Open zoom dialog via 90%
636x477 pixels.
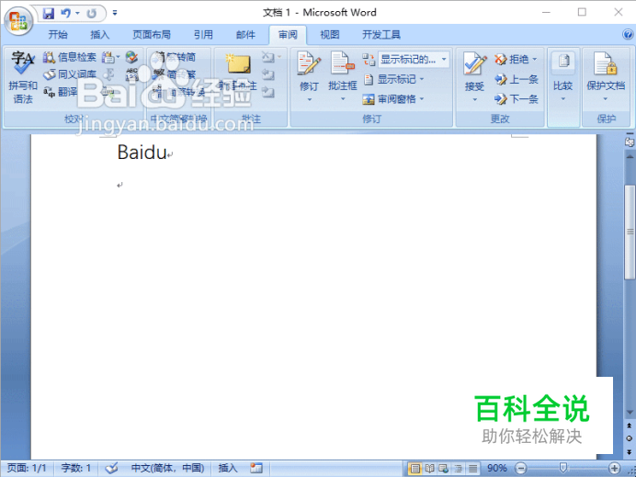pyautogui.click(x=497, y=469)
